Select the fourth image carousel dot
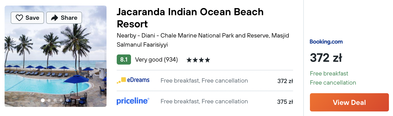The width and height of the screenshot is (393, 116). click(x=61, y=100)
